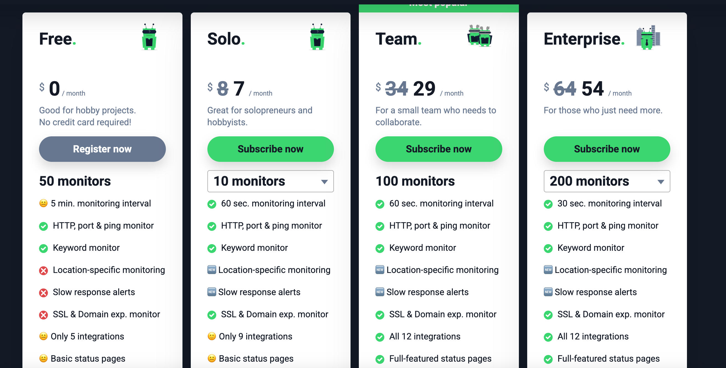Click the Enterprise plan building robot icon
The height and width of the screenshot is (368, 726).
tap(648, 37)
